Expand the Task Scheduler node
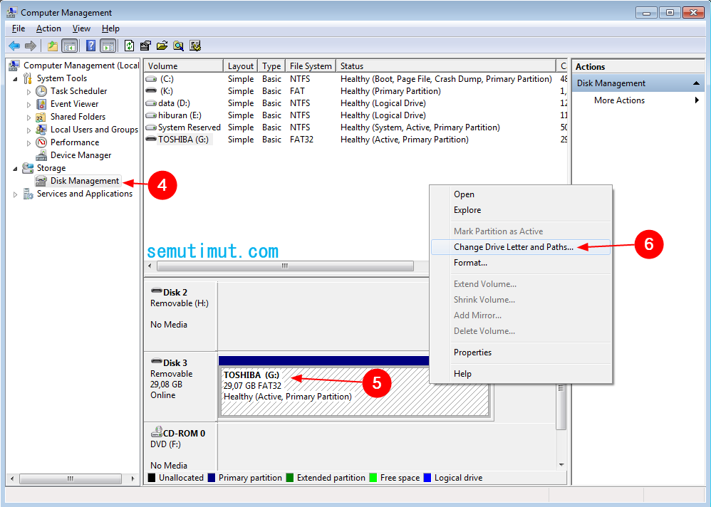 tap(28, 92)
